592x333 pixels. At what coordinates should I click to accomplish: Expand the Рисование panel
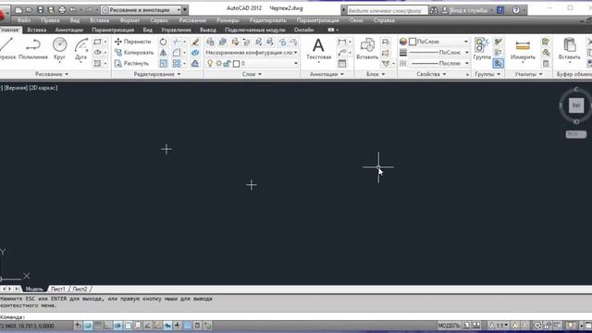(52, 74)
